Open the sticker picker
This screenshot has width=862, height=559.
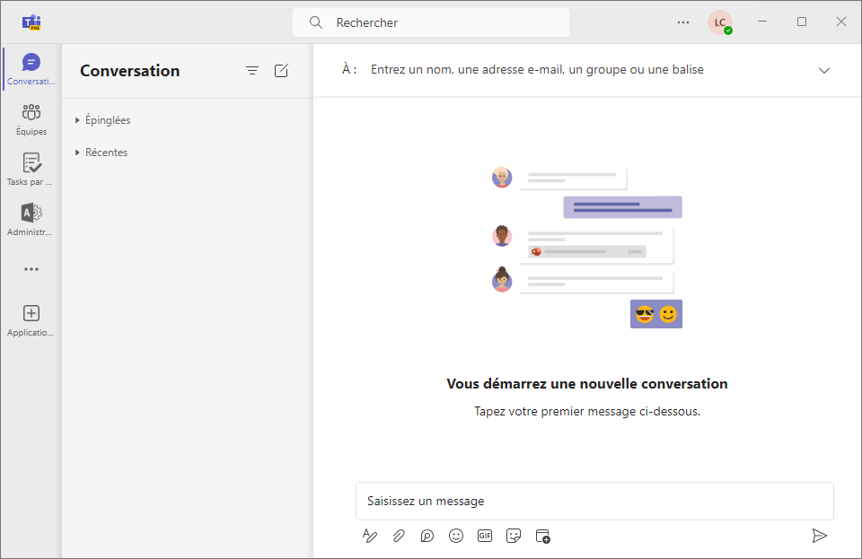pyautogui.click(x=514, y=536)
